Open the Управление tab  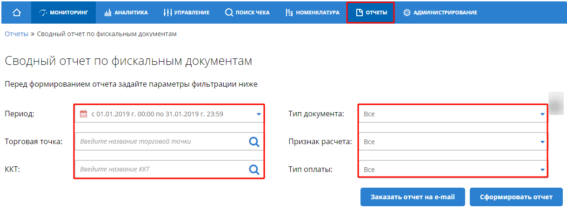click(x=186, y=13)
